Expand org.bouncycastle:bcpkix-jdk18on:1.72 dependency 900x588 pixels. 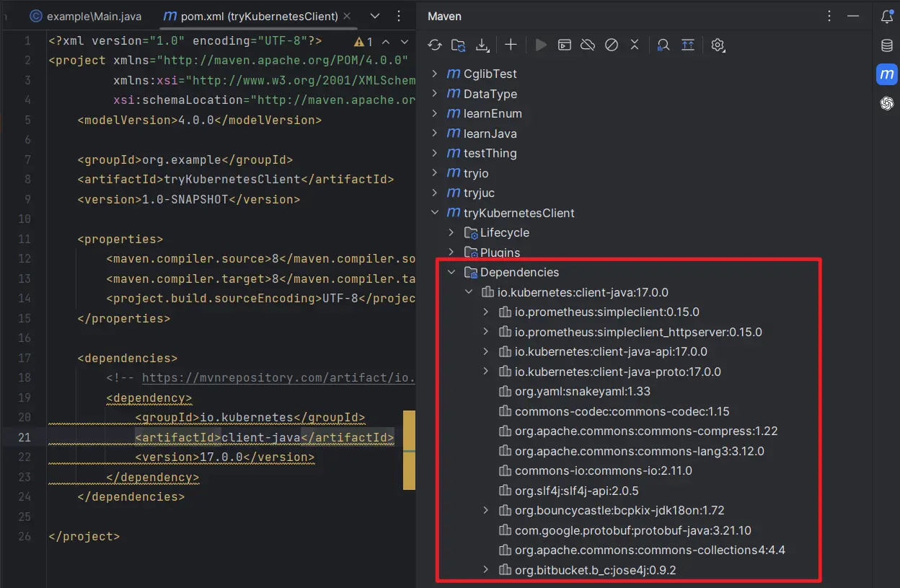coord(486,510)
